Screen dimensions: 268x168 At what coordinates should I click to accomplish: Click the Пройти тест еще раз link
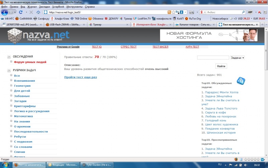[x=80, y=77]
